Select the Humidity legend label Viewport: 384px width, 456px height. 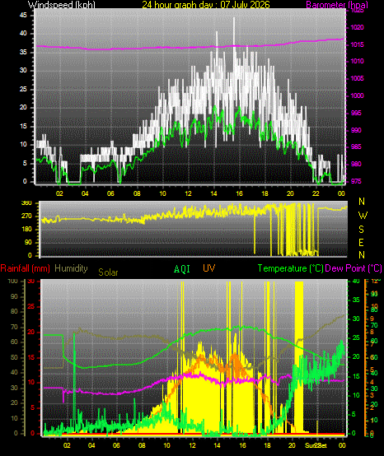[71, 268]
